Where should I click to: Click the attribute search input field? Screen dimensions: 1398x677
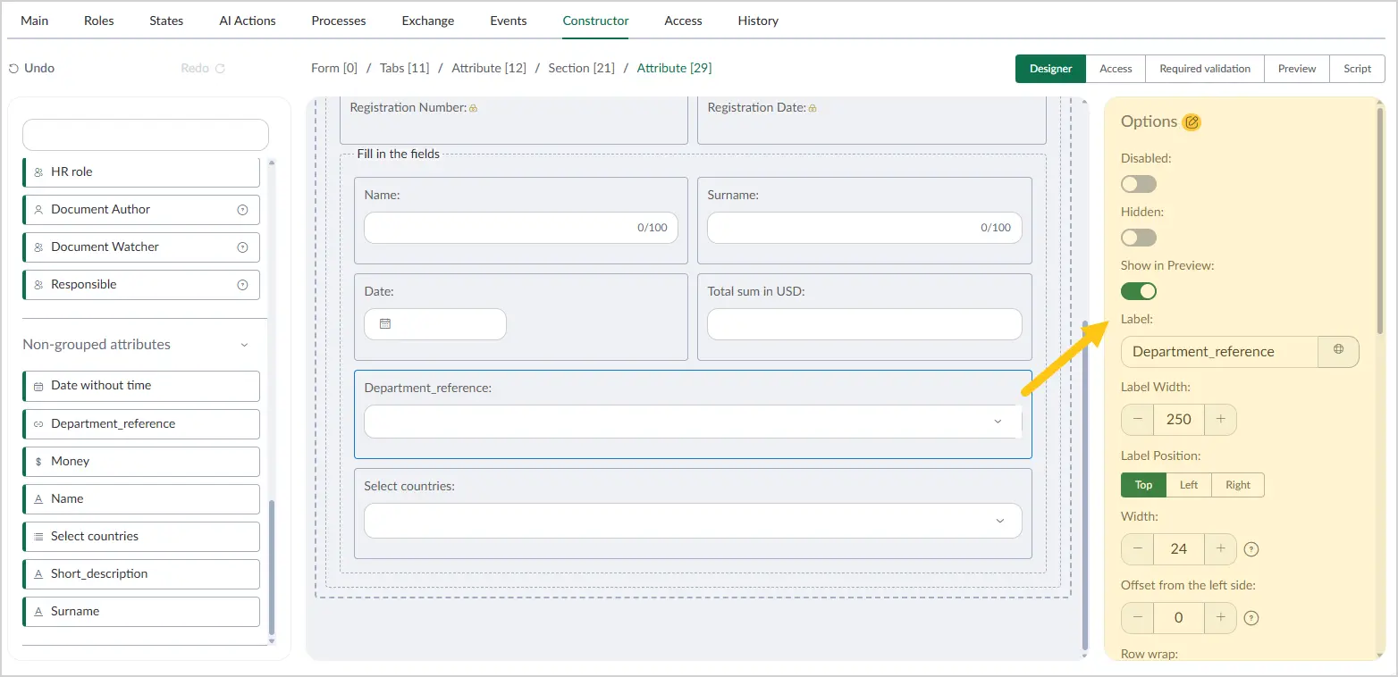146,135
